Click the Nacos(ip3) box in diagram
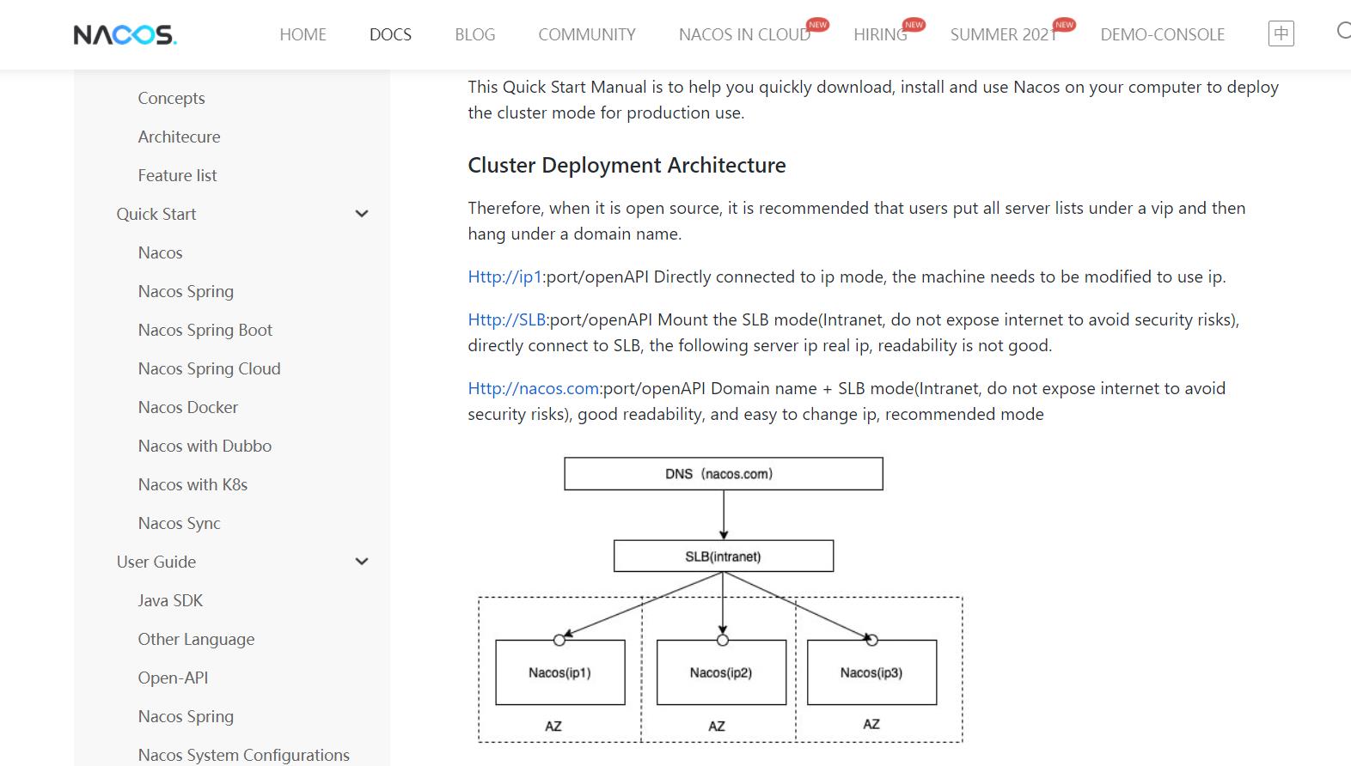This screenshot has width=1351, height=766. (x=871, y=672)
